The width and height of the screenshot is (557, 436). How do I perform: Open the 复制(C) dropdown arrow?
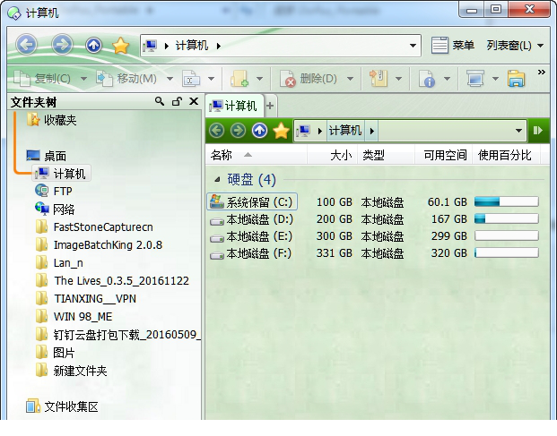click(x=83, y=79)
